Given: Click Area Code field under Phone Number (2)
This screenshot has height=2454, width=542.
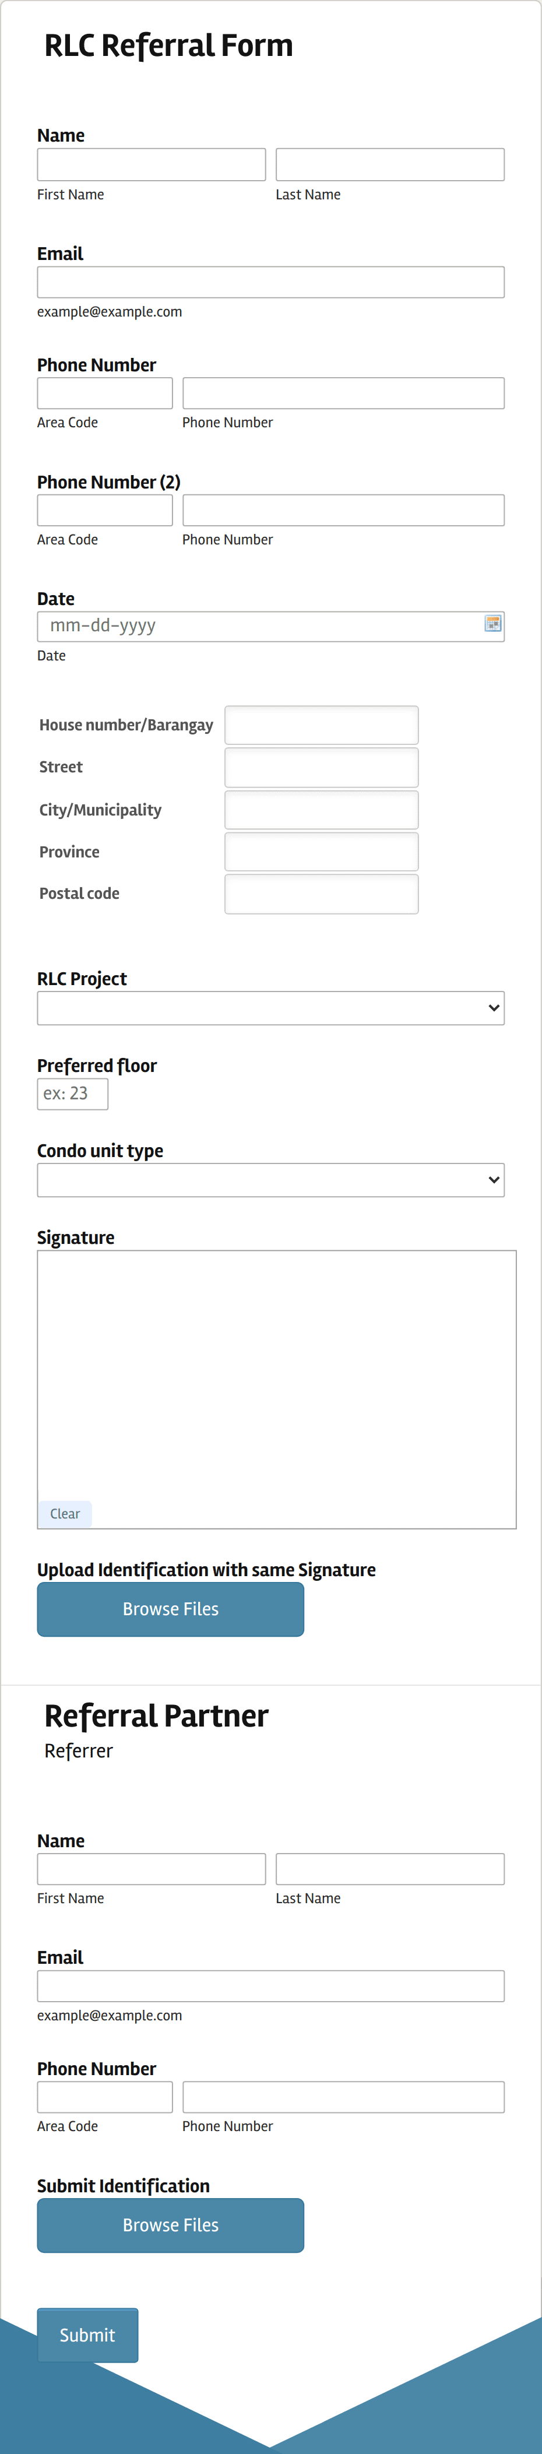Looking at the screenshot, I should click(x=105, y=511).
